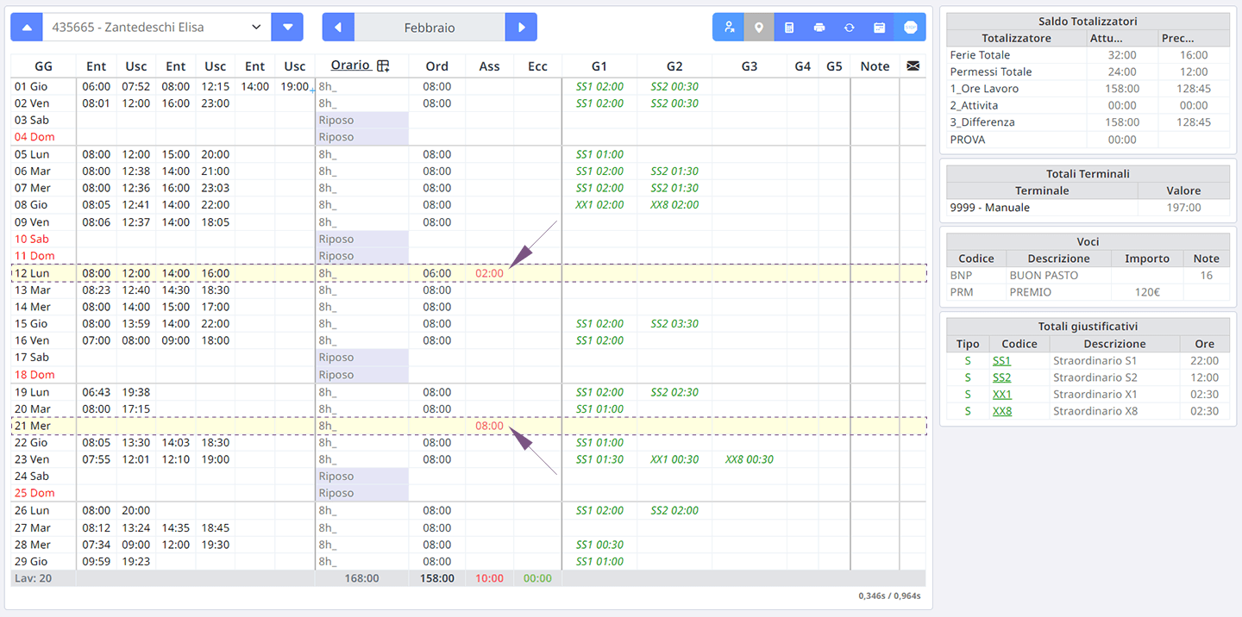Open the XX1 justification code link

[1001, 394]
